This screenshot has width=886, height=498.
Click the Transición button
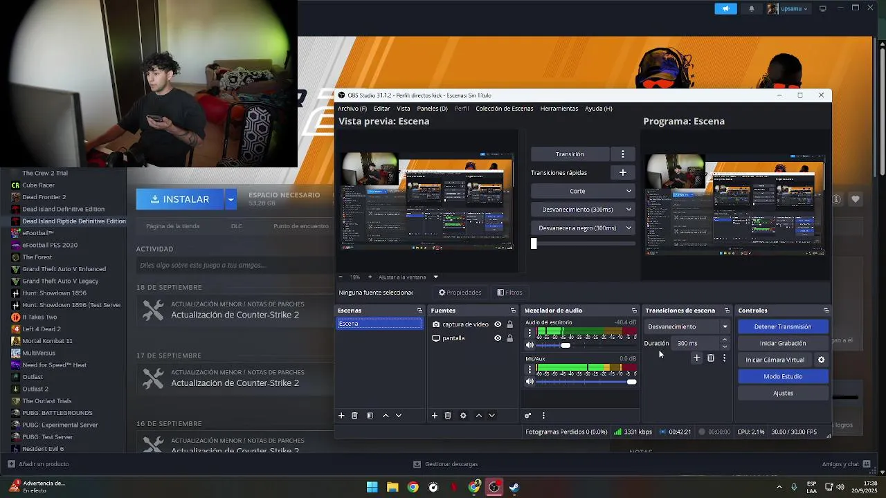(570, 154)
